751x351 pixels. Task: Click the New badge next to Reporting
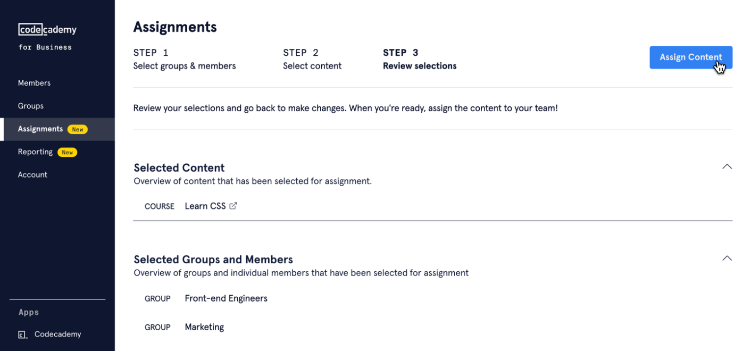(67, 152)
